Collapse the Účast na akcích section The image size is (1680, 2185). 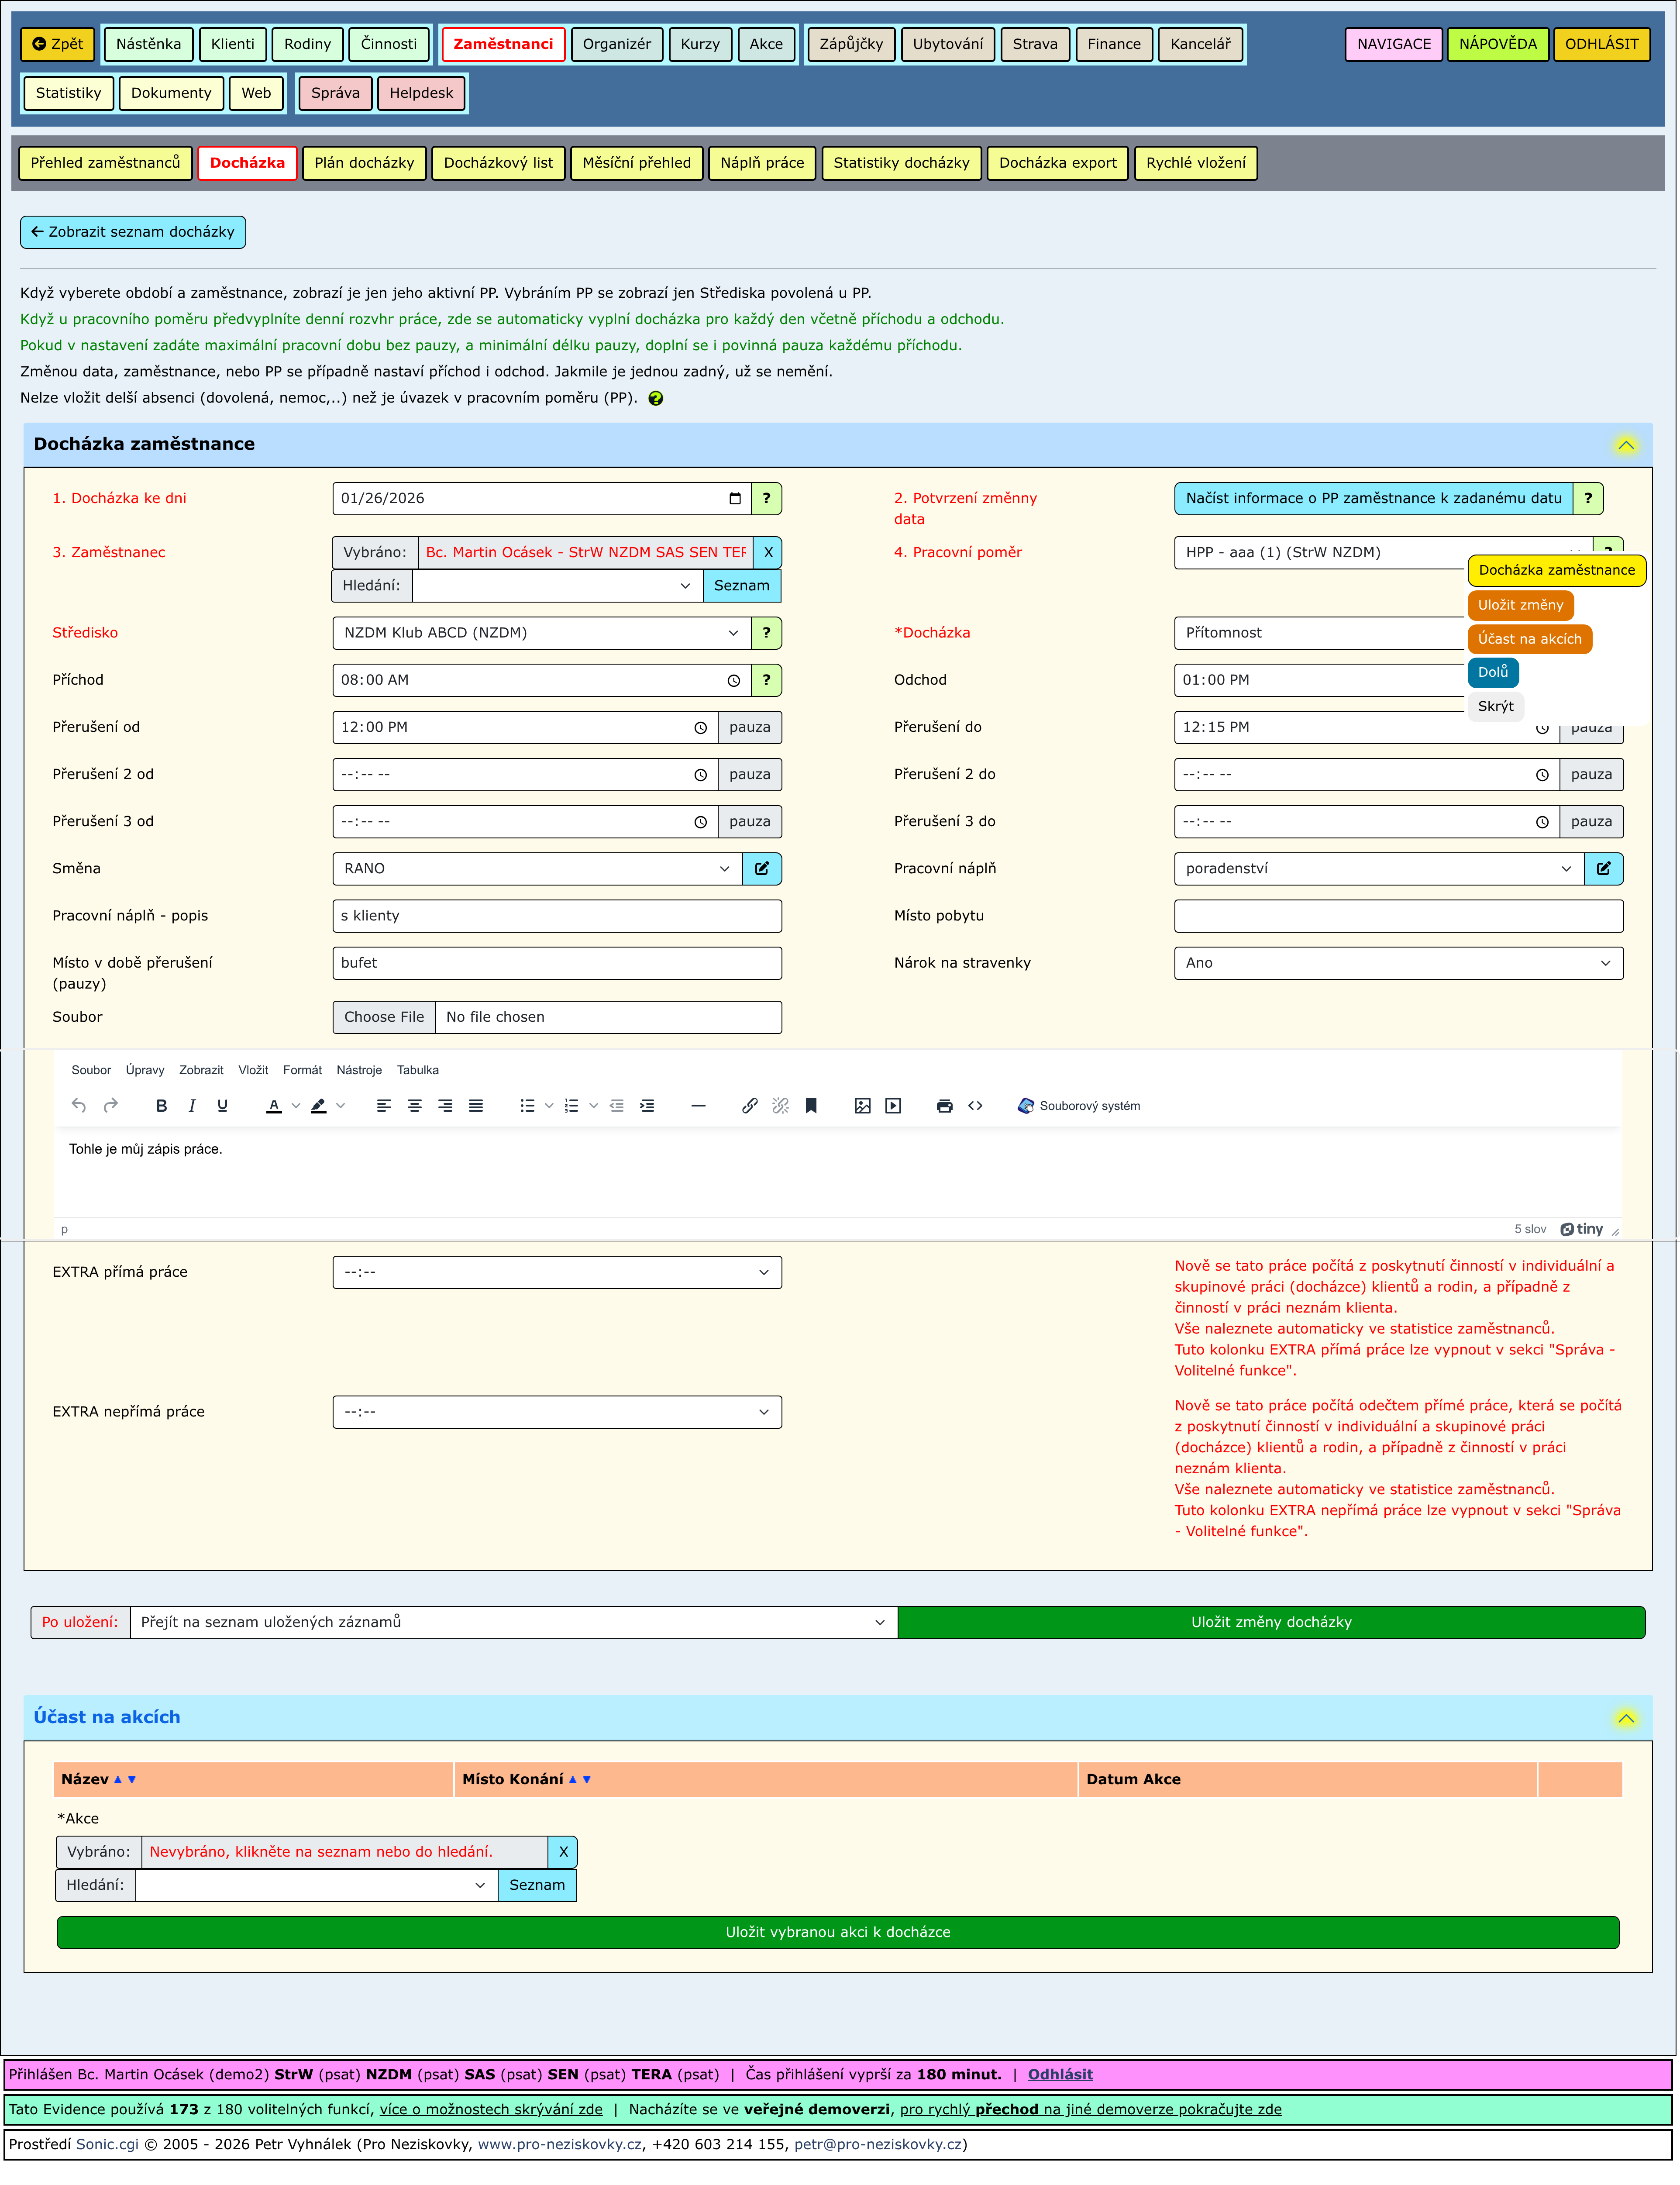point(1625,1718)
